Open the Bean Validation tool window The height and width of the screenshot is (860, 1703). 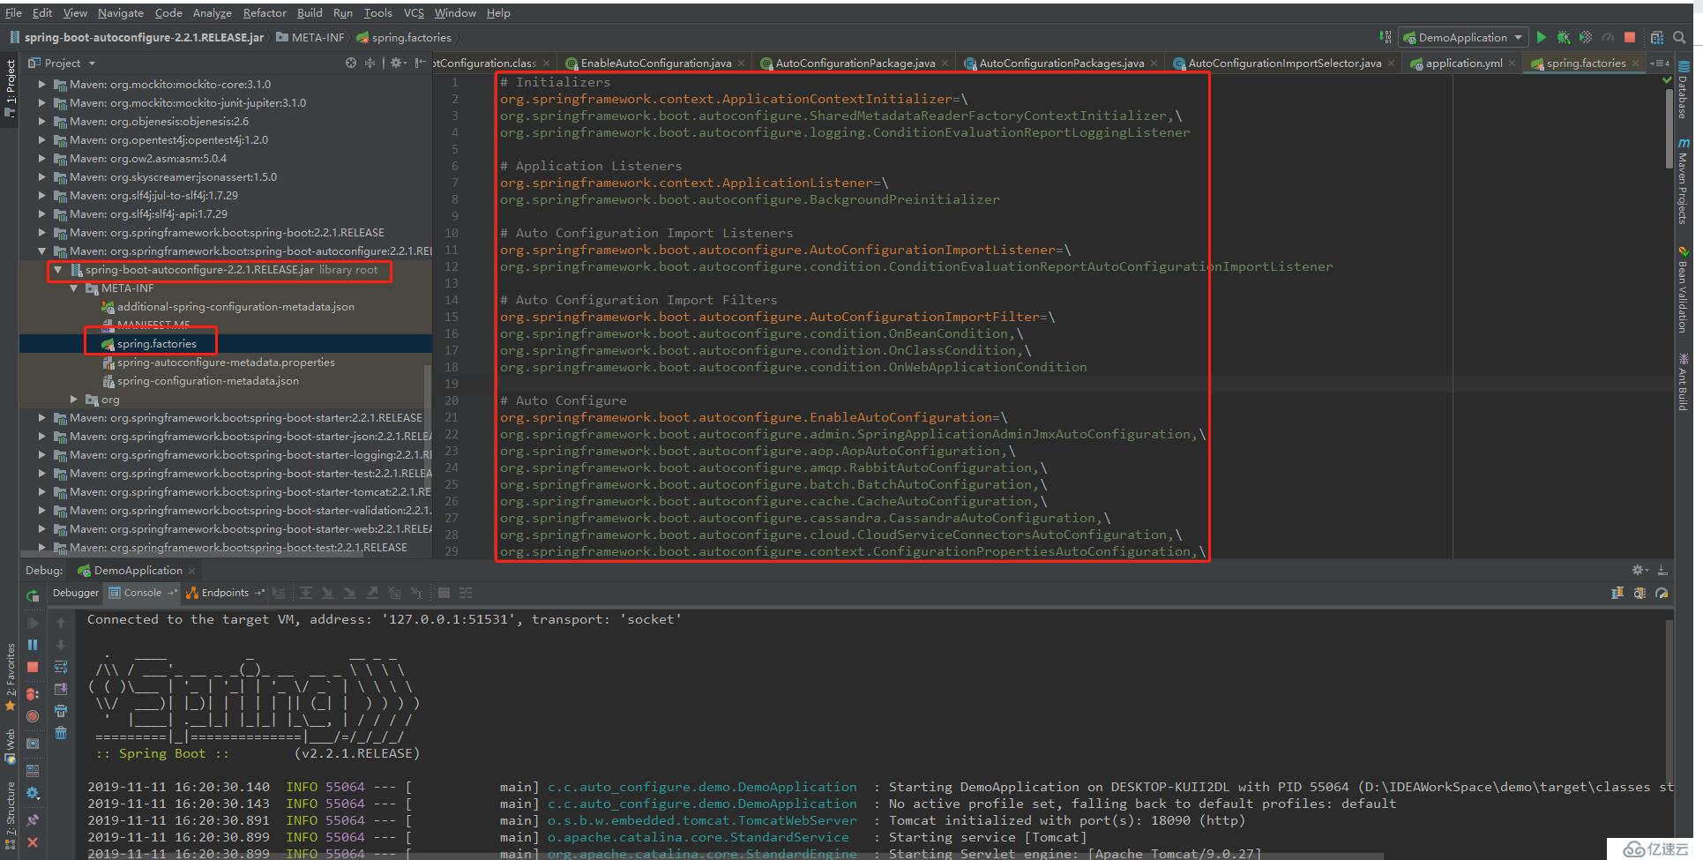tap(1684, 290)
